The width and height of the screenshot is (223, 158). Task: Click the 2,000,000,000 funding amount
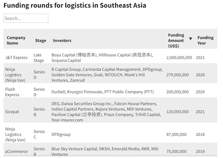179,58
